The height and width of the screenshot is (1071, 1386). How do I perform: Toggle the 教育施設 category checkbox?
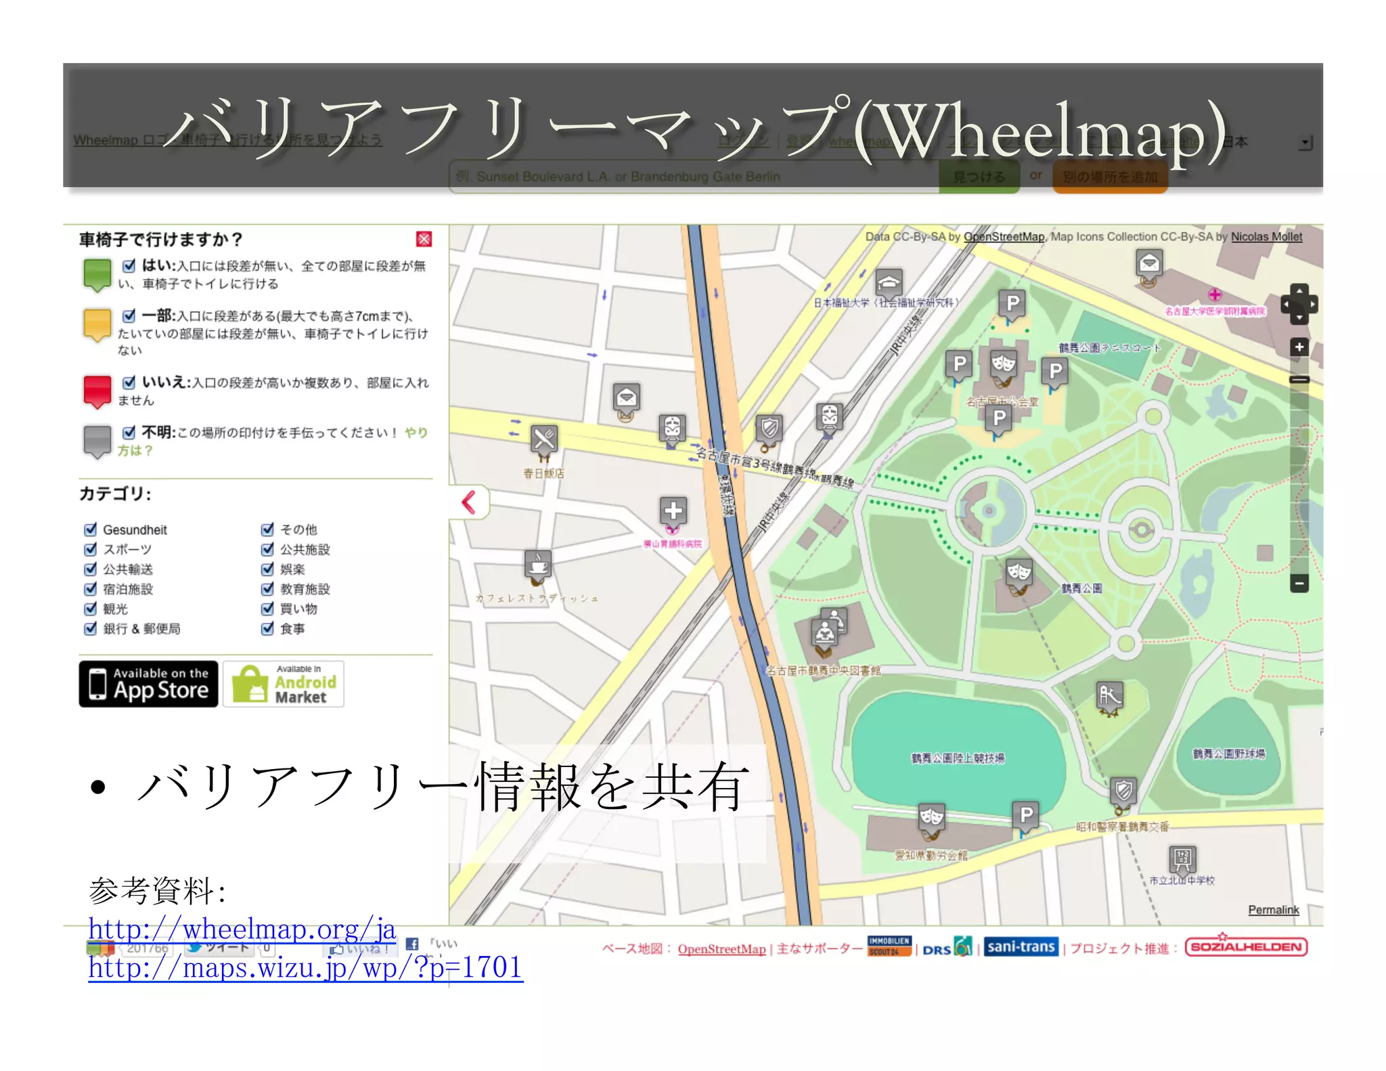[x=267, y=588]
